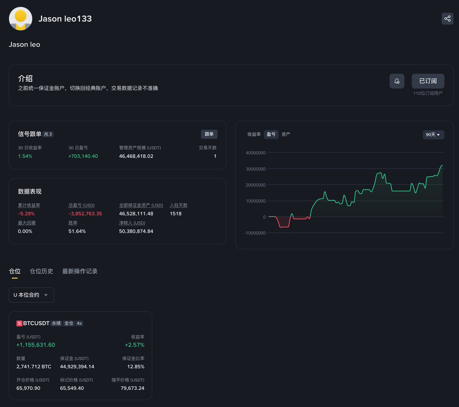Click the 跟单 copy-trade button
459x407 pixels.
(209, 134)
